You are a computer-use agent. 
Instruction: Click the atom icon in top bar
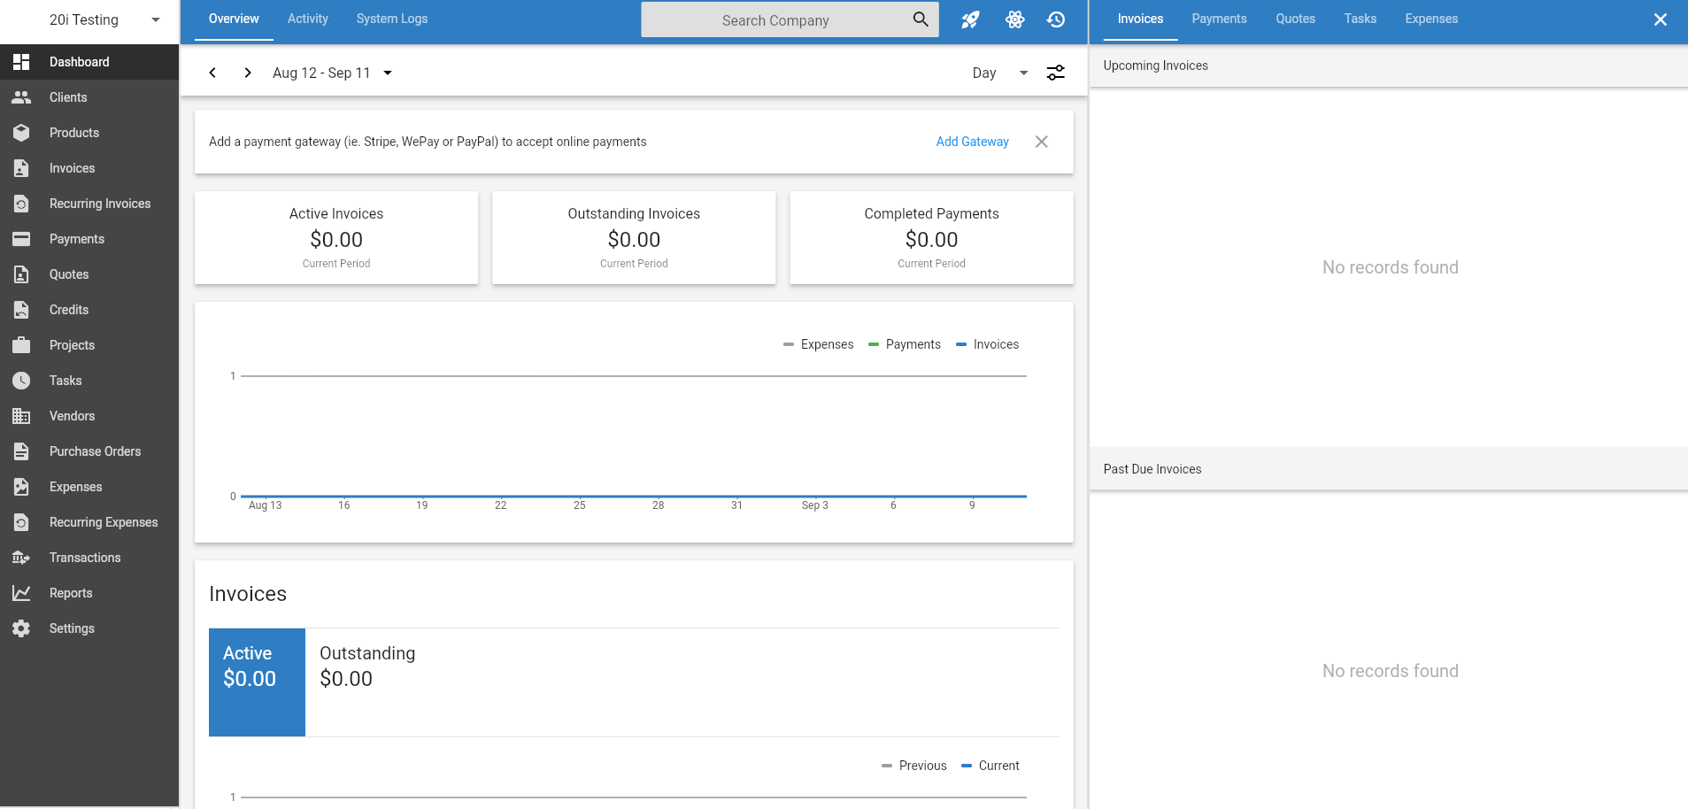point(1014,19)
